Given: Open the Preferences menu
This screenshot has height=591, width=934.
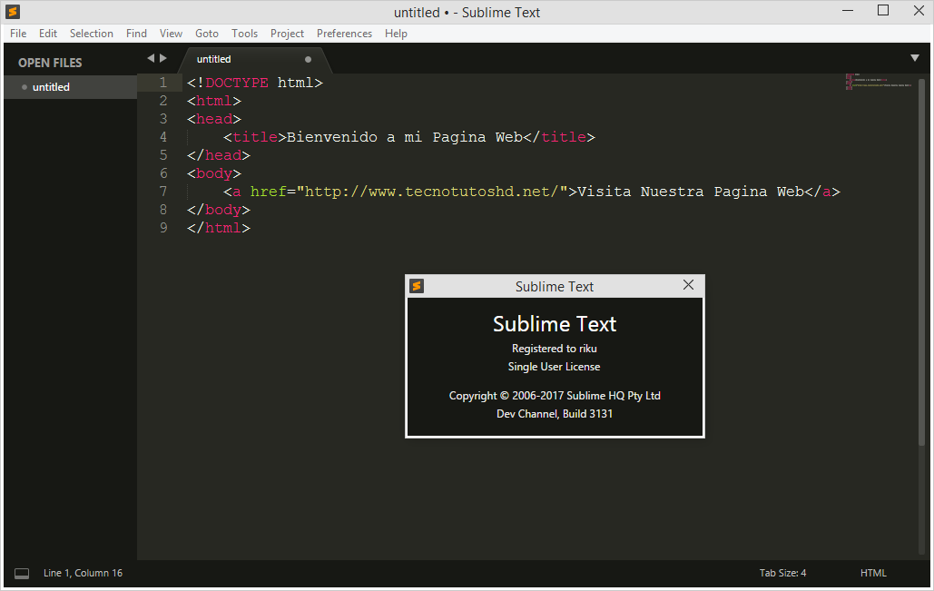Looking at the screenshot, I should [344, 34].
